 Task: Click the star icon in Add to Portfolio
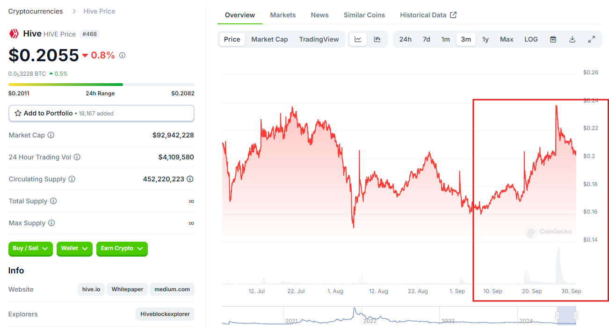pyautogui.click(x=18, y=113)
